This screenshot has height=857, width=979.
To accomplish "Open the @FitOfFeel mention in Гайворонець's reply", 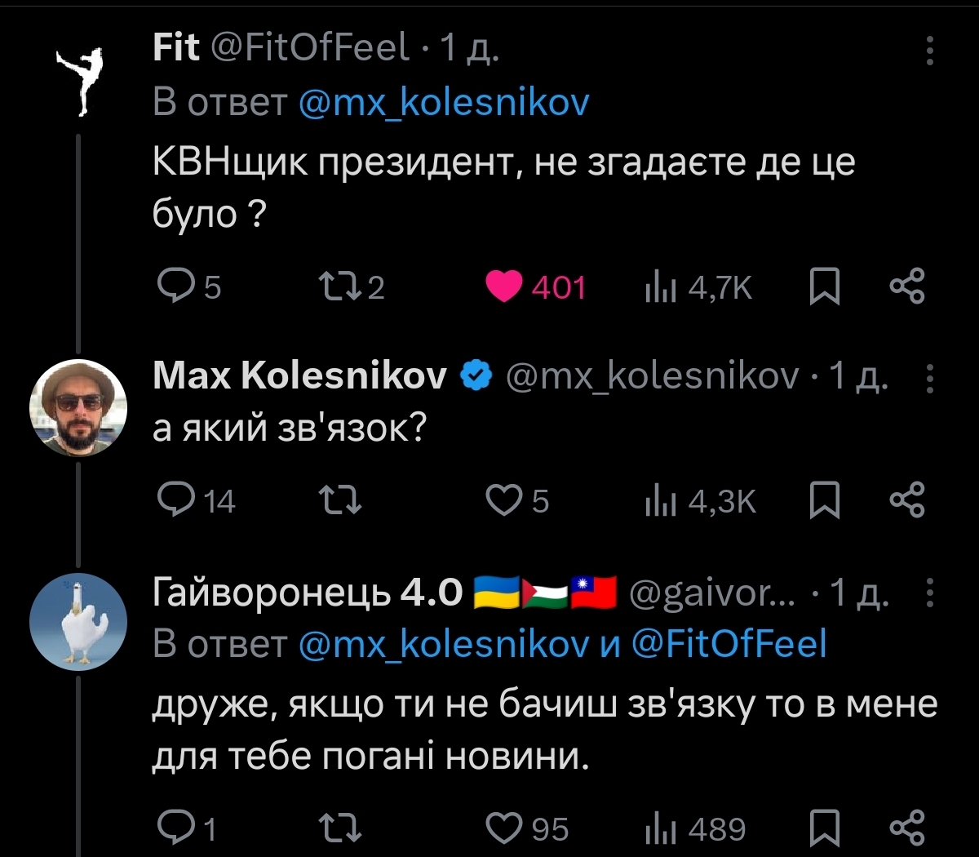I will click(x=729, y=644).
